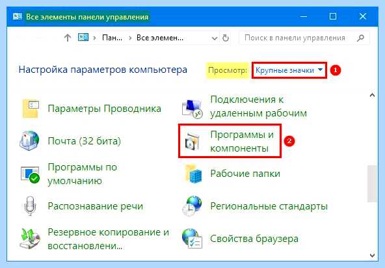Click the remote desktop connections icon
385x268 pixels.
point(192,109)
